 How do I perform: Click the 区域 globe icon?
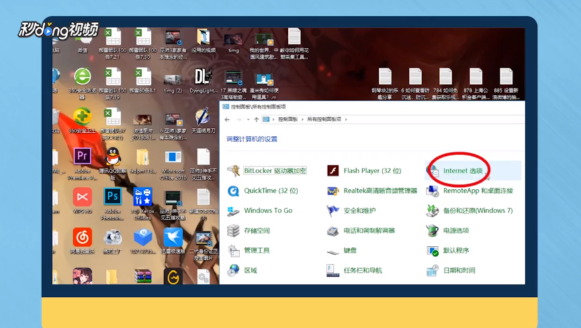pyautogui.click(x=233, y=270)
